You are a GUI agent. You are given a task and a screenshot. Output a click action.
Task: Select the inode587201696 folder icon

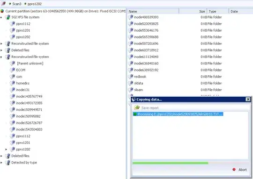pyautogui.click(x=131, y=43)
